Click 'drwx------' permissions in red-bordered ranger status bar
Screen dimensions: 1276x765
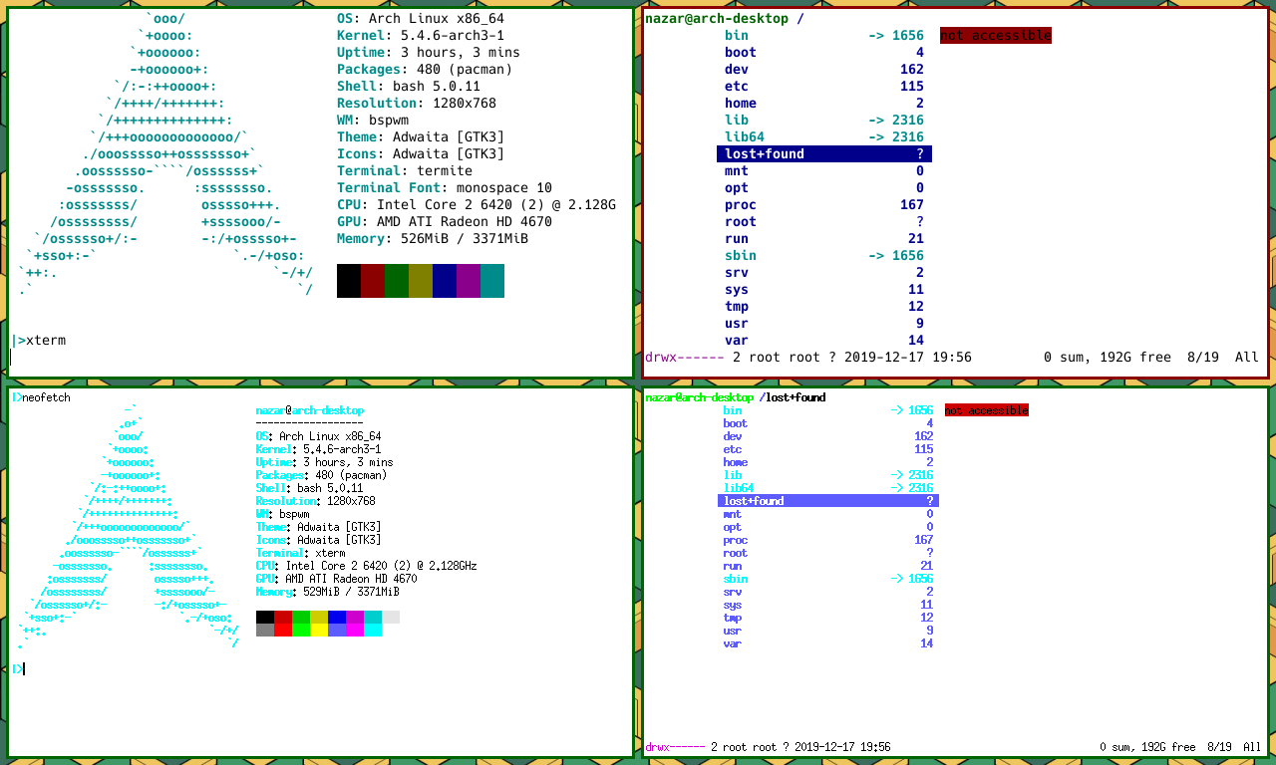click(x=683, y=357)
